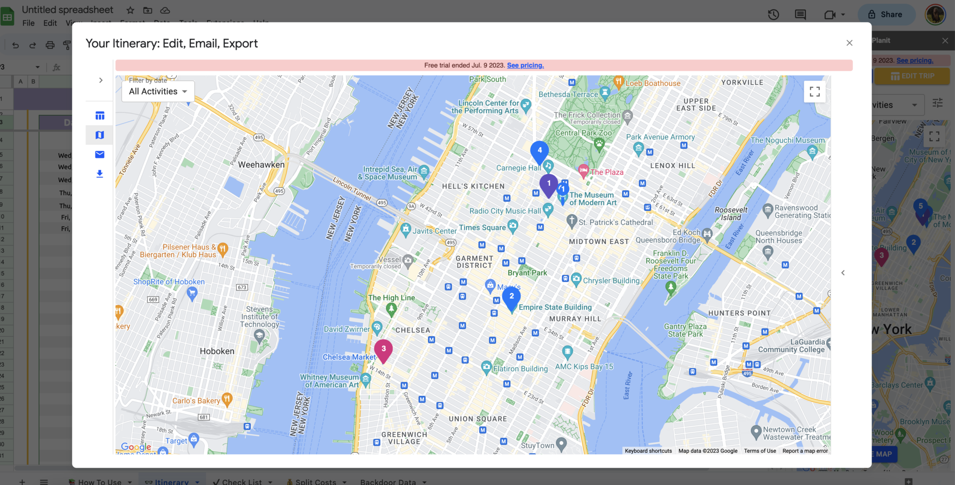Click the Times Square camera marker
Screen dimensions: 955x485
[513, 227]
